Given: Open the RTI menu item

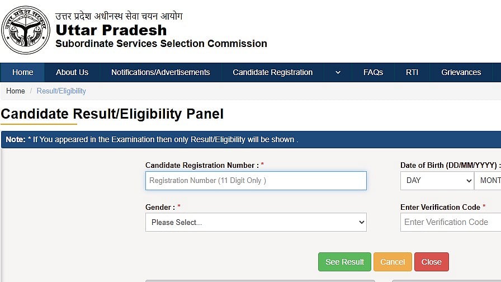Looking at the screenshot, I should click(x=412, y=72).
